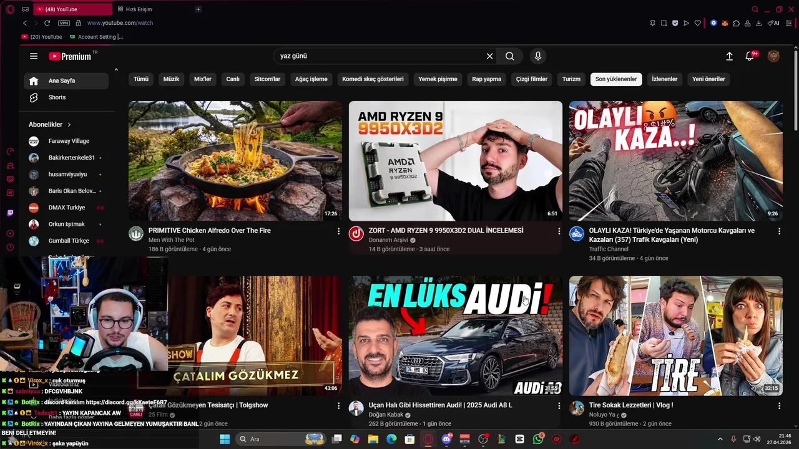This screenshot has width=799, height=449.
Task: Click the Opera GX menu logo
Action: pos(10,9)
